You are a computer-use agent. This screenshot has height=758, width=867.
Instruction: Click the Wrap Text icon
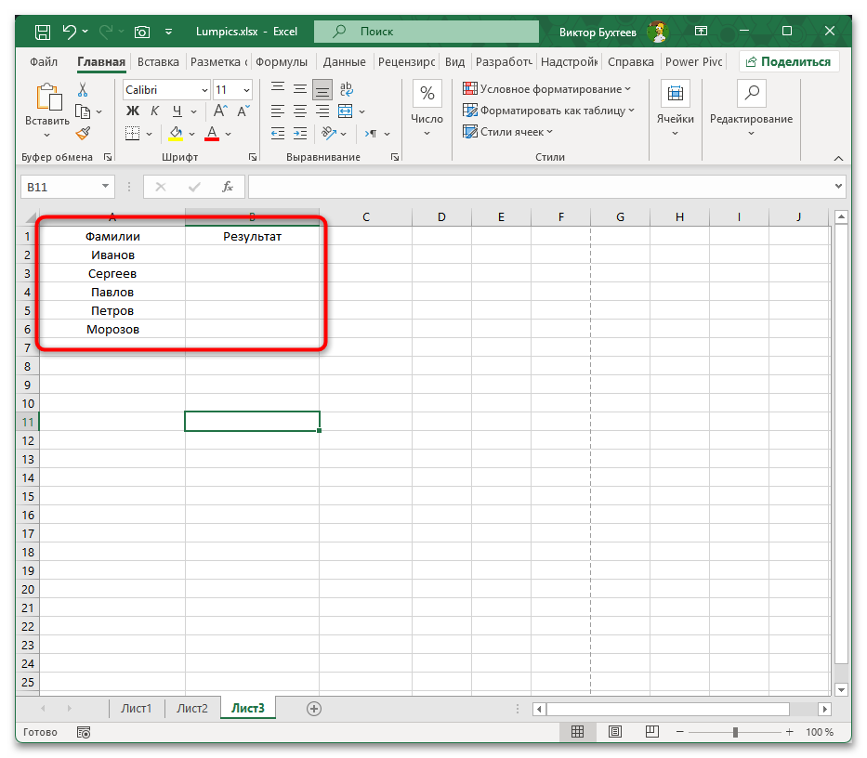coord(346,90)
